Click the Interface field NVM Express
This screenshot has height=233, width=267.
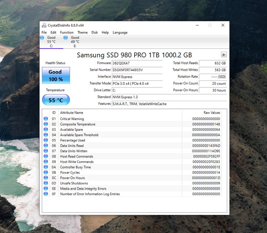[137, 77]
